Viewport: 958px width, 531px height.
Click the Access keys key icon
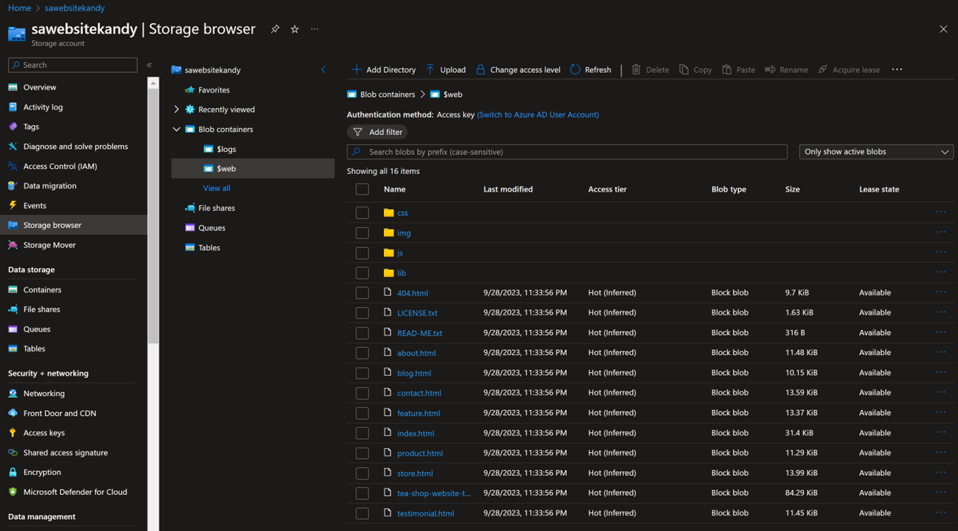point(13,433)
